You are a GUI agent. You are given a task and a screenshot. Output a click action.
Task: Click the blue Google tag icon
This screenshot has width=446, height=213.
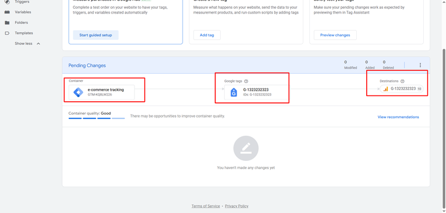pos(234,92)
